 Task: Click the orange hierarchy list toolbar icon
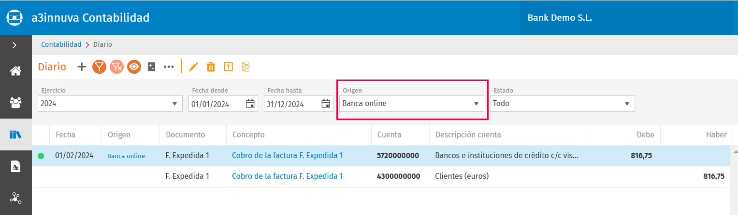pyautogui.click(x=245, y=67)
